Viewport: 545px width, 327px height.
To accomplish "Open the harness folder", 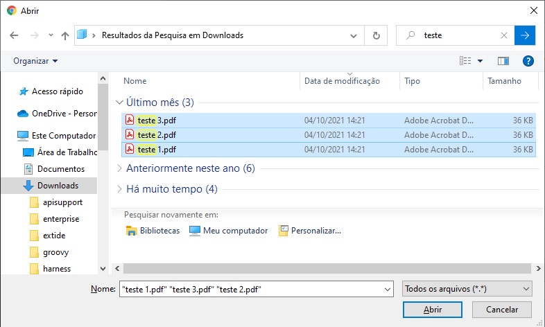I will pos(51,269).
